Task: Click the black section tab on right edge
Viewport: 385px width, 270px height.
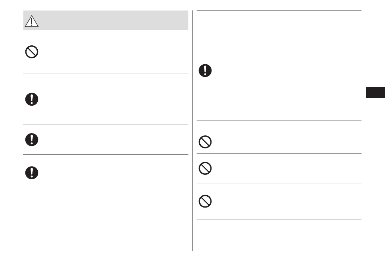Action: coord(375,92)
